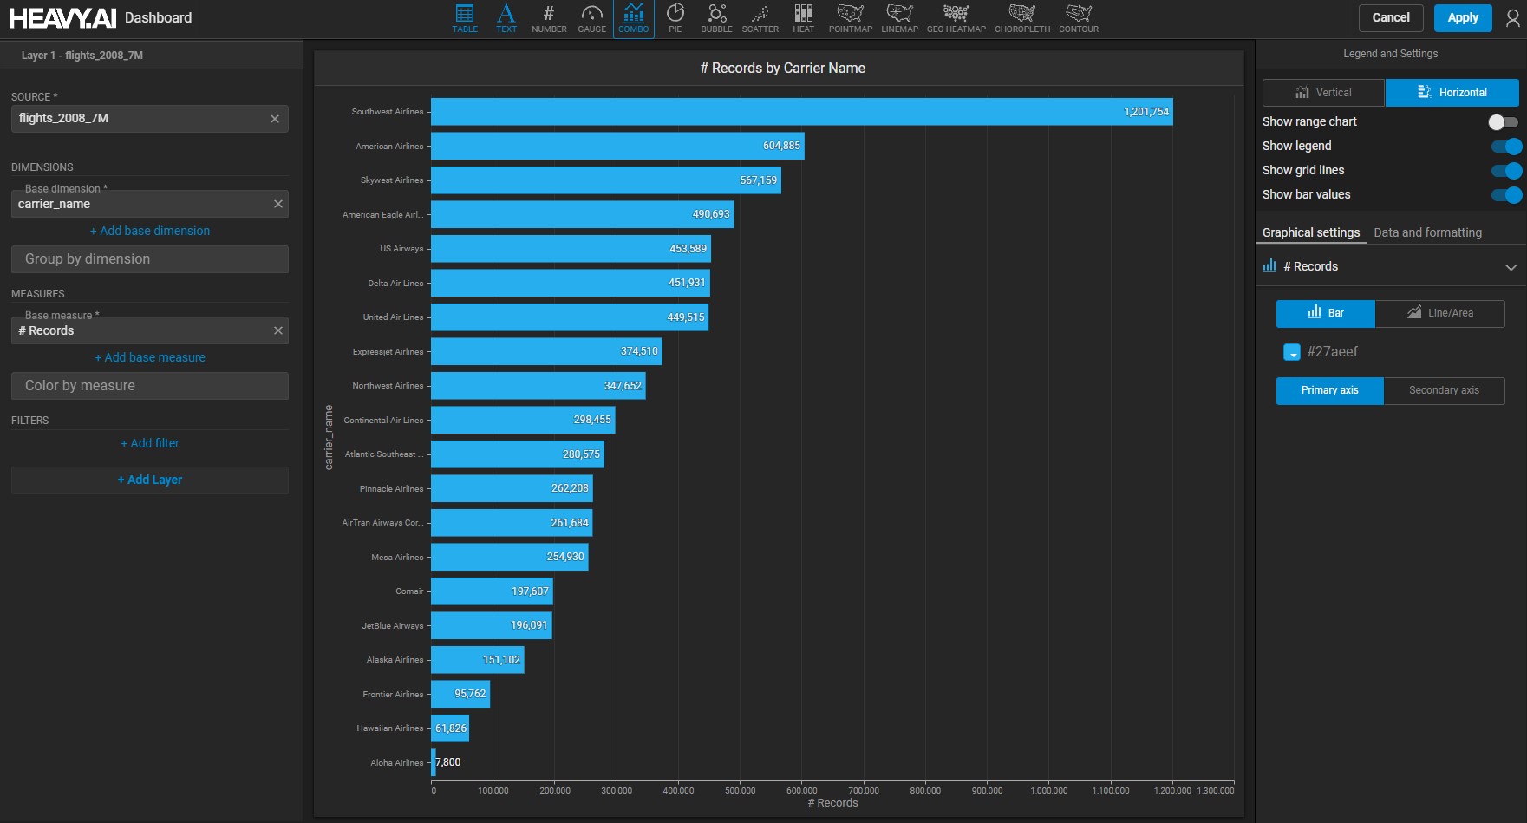The image size is (1527, 823).
Task: Clear the carrier_name base dimension
Action: coord(278,204)
